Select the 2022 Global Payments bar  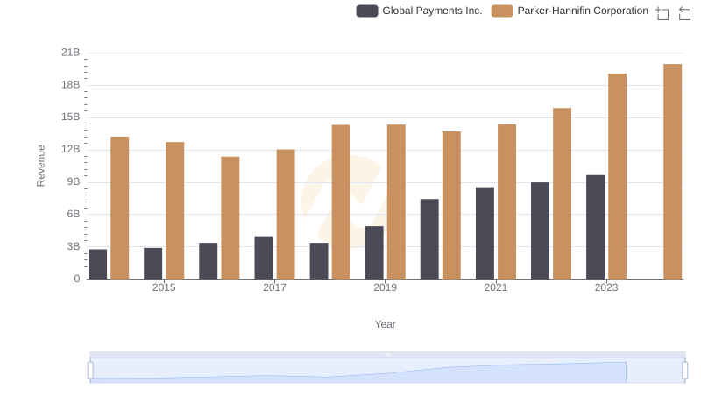[540, 230]
